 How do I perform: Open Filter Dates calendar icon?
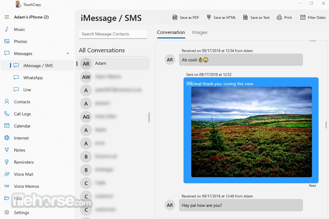pos(303,17)
